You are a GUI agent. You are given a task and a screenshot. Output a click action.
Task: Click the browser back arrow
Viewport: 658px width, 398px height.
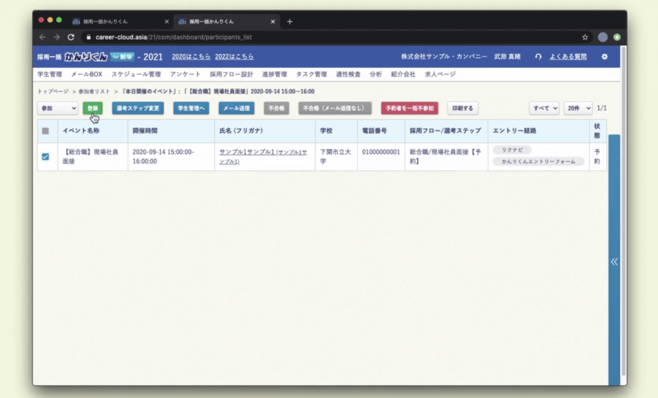(43, 37)
